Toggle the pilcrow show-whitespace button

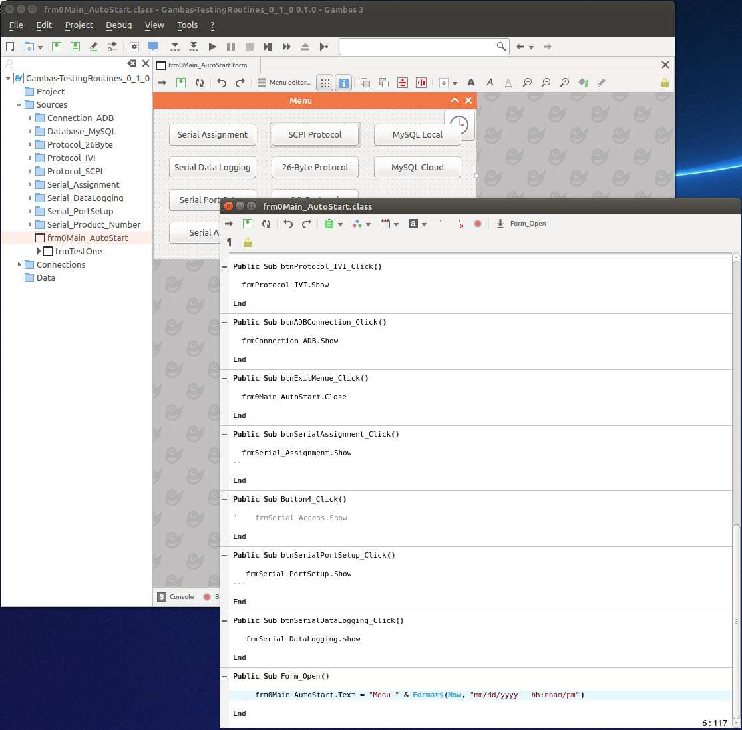(229, 242)
